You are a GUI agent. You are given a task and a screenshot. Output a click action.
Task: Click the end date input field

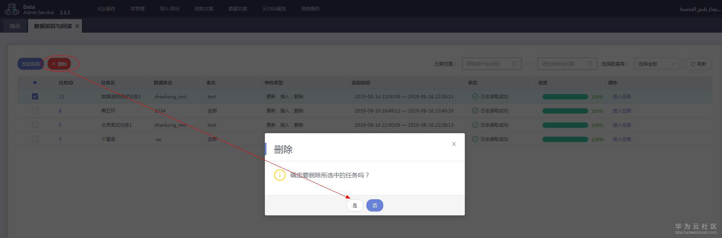pyautogui.click(x=567, y=64)
